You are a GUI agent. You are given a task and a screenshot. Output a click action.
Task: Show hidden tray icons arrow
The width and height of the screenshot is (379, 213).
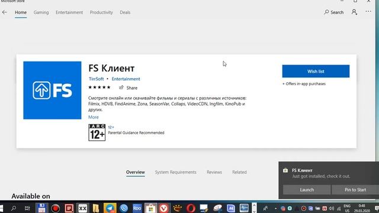(x=275, y=208)
